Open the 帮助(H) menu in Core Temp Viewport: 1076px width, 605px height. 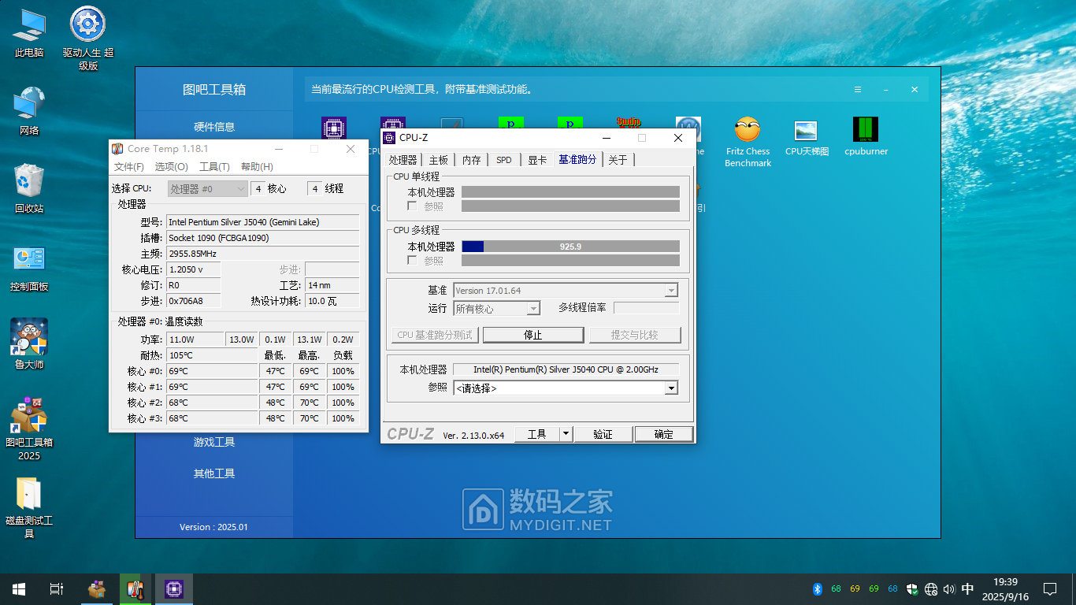click(x=257, y=167)
